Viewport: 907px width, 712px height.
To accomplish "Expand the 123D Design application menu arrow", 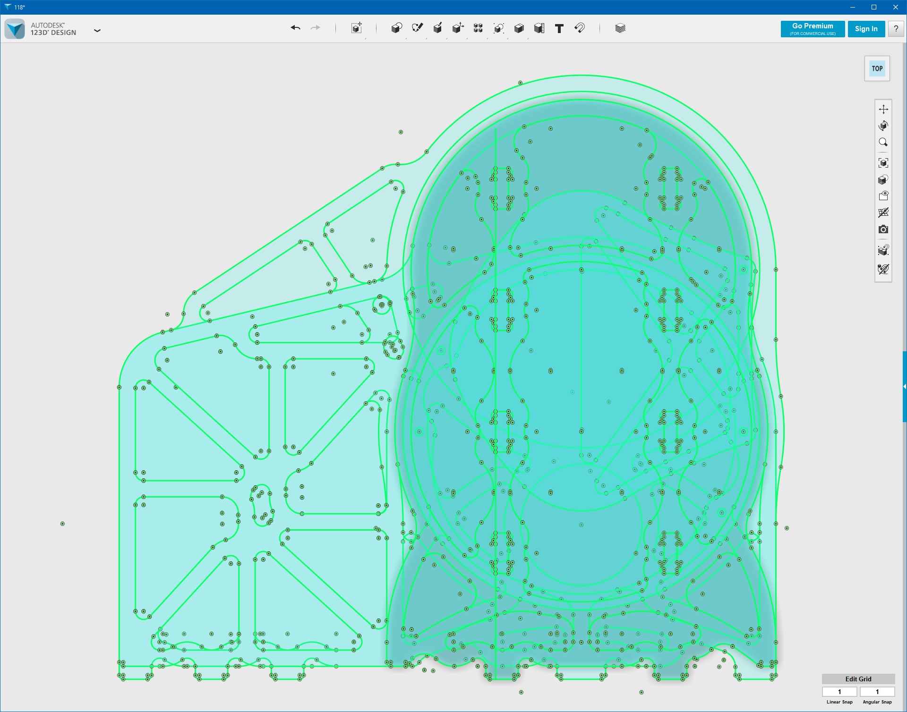I will click(97, 31).
